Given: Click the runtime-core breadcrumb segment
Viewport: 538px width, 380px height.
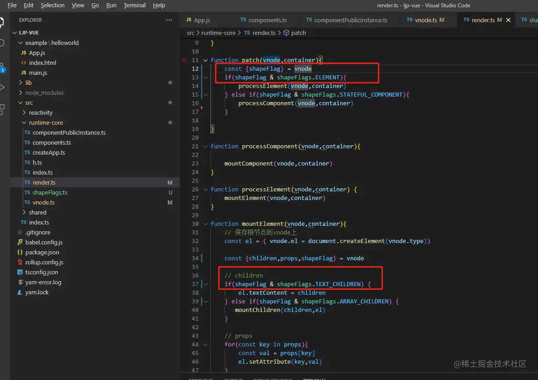Looking at the screenshot, I should (218, 33).
